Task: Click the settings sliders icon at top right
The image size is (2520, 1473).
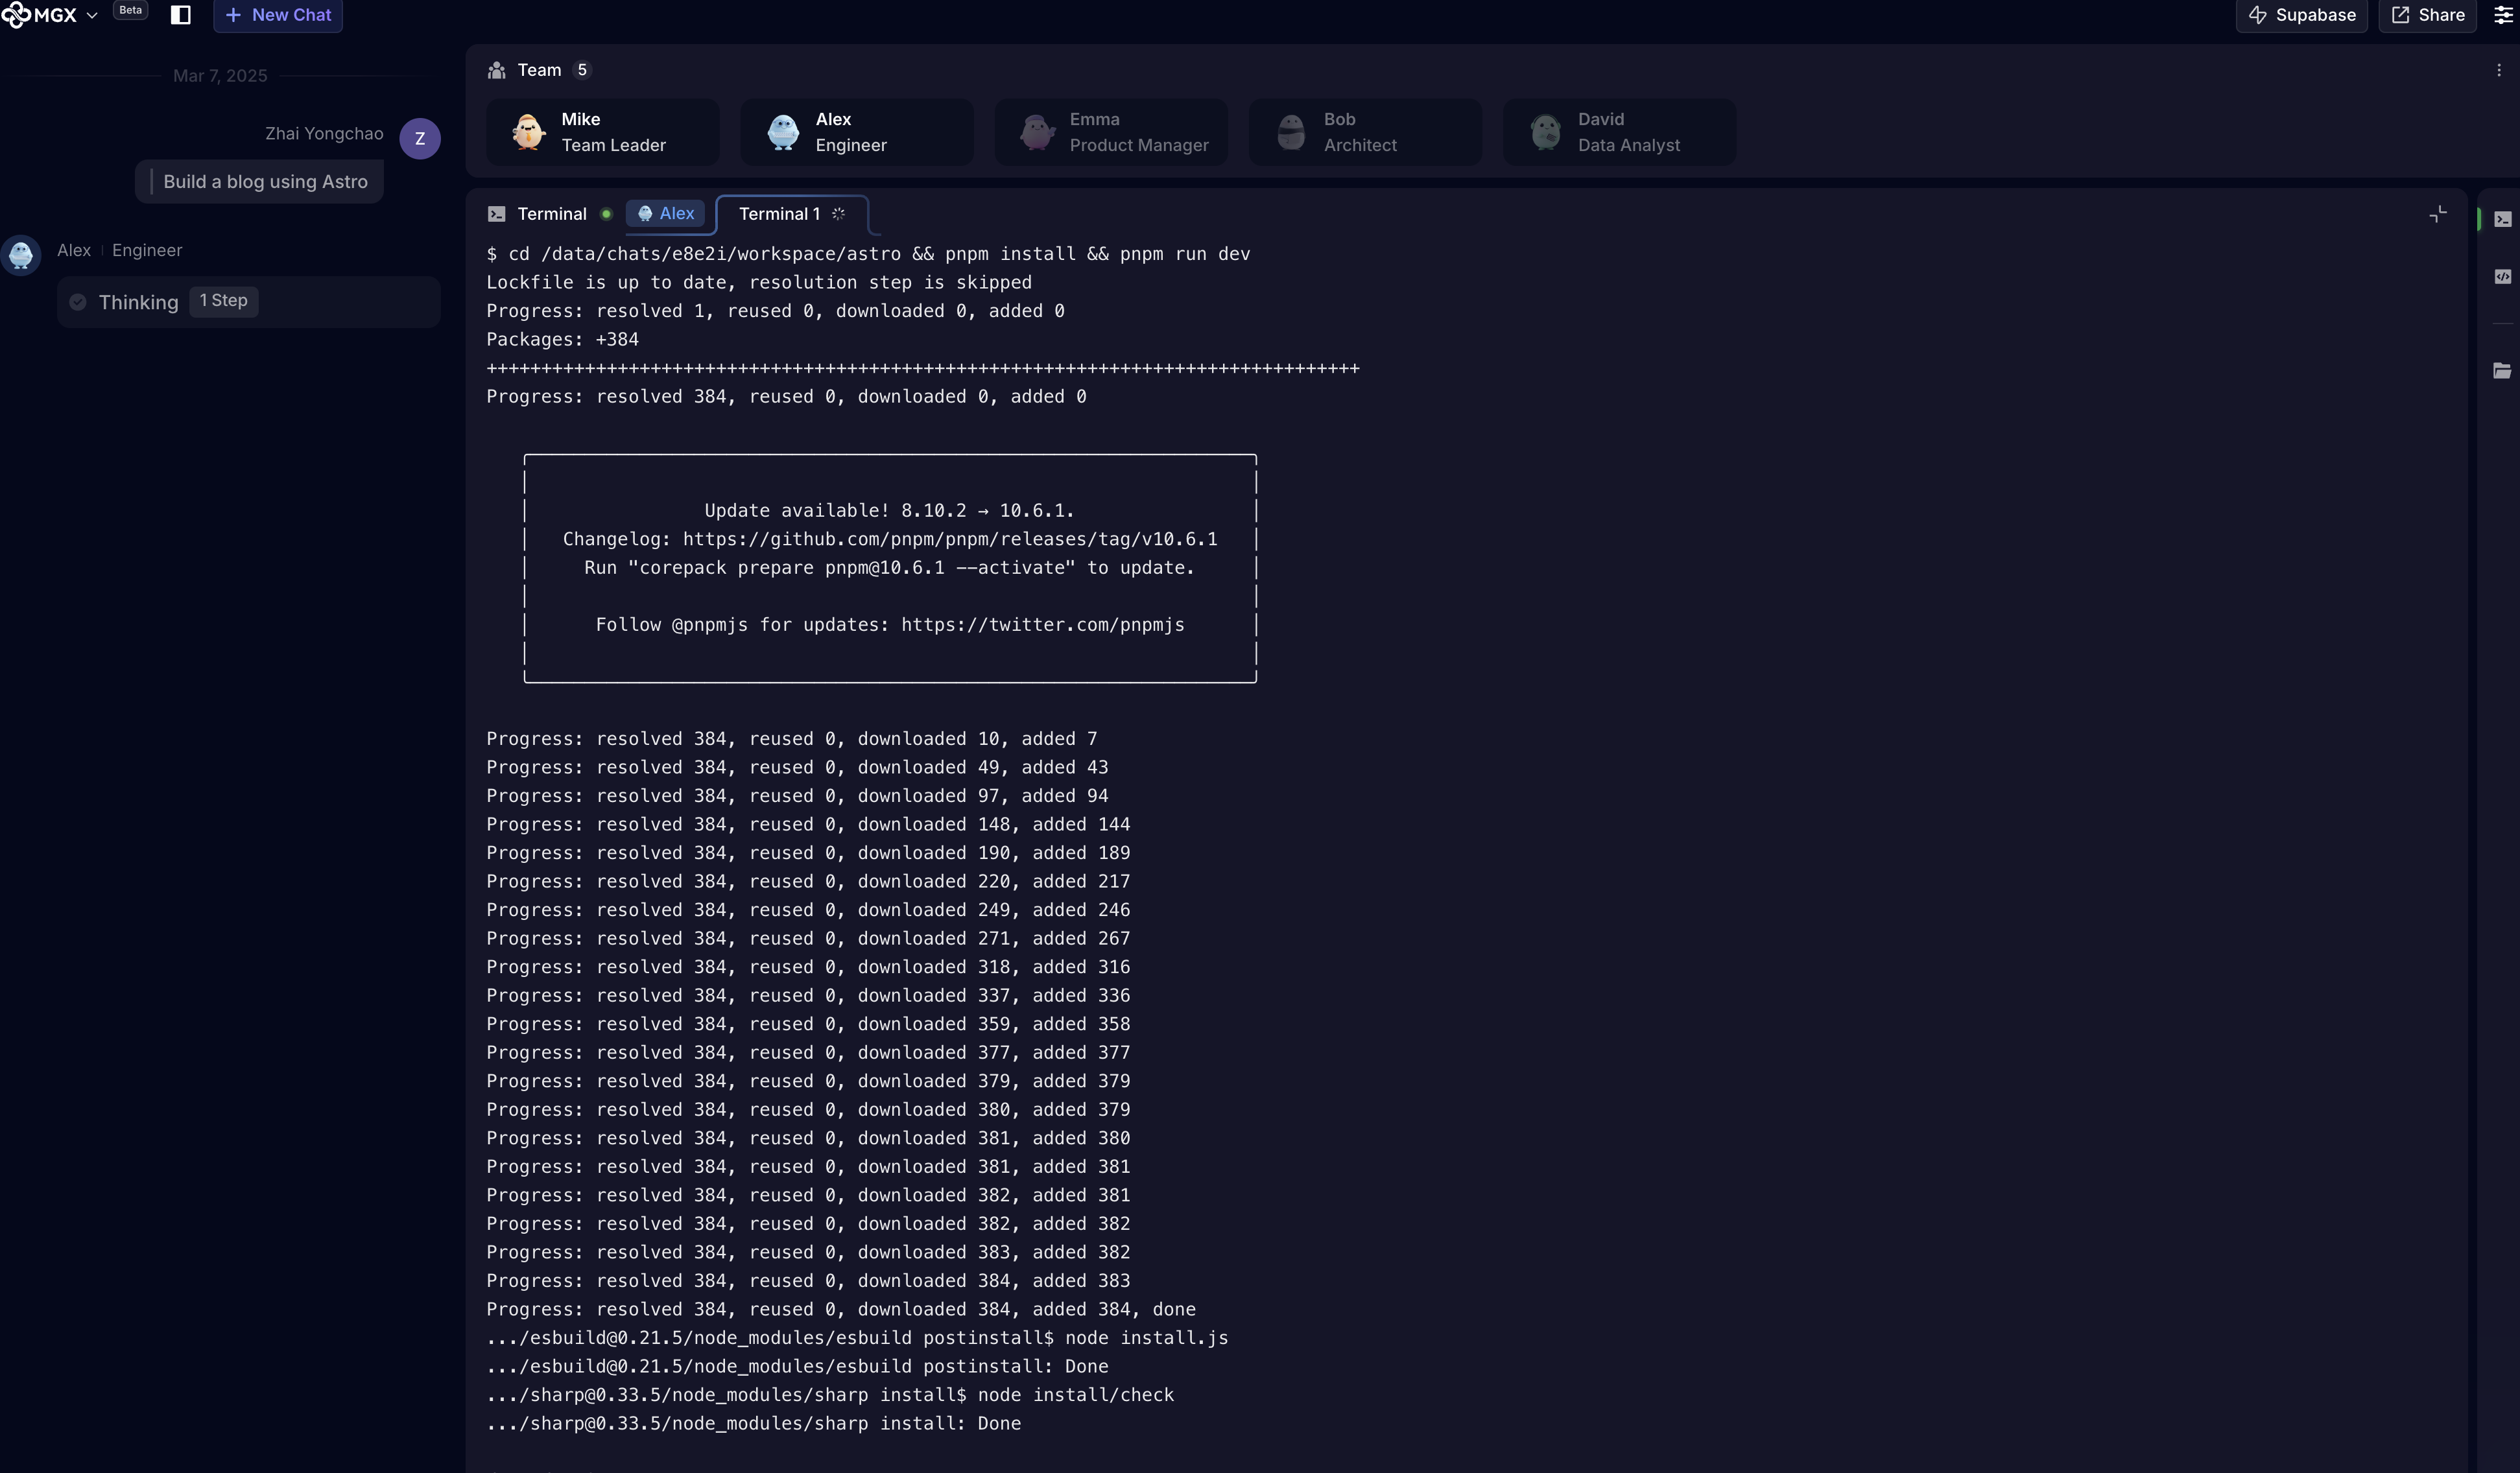Action: [2504, 15]
